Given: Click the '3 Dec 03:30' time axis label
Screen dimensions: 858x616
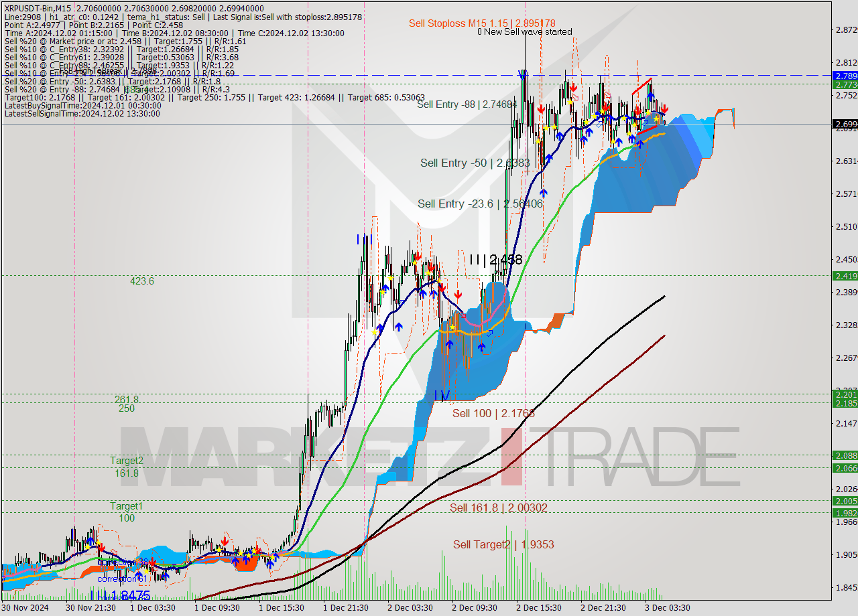Looking at the screenshot, I should pyautogui.click(x=667, y=608).
